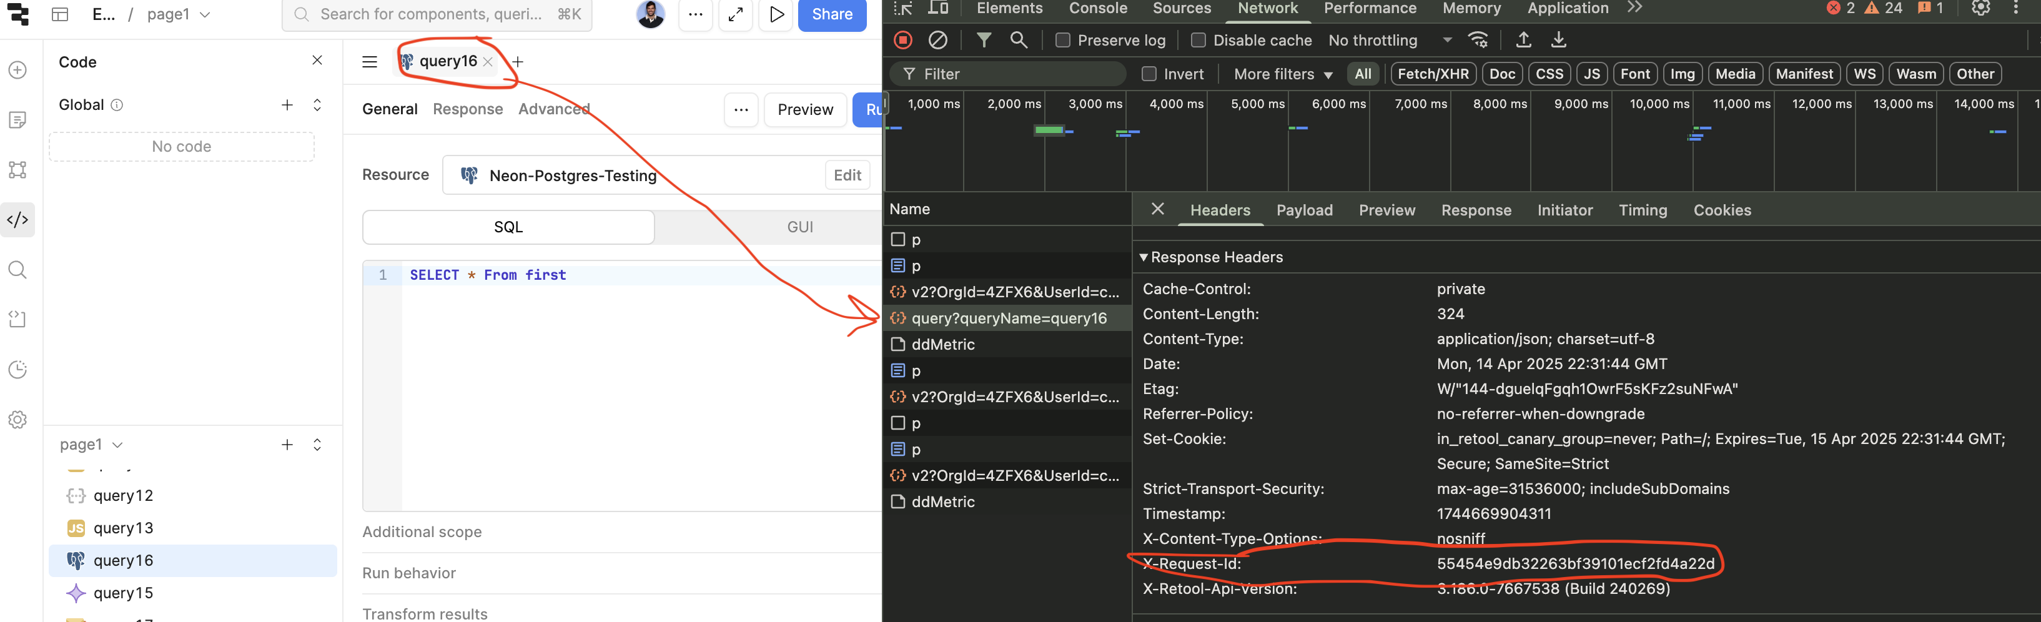2041x622 pixels.
Task: Open the add component plus icon in left sidebar
Action: pyautogui.click(x=17, y=70)
